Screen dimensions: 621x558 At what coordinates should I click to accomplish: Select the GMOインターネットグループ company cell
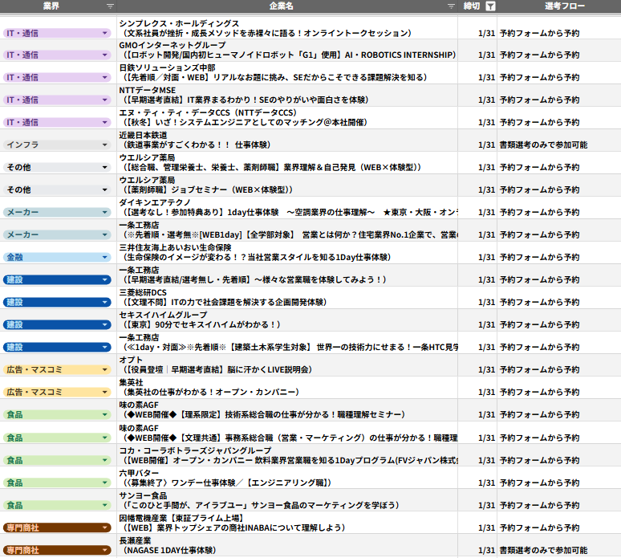[287, 51]
